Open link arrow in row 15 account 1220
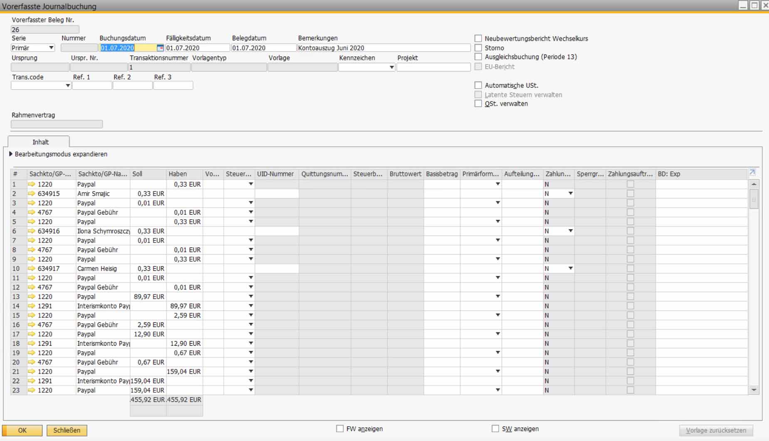This screenshot has width=769, height=441. coord(32,315)
